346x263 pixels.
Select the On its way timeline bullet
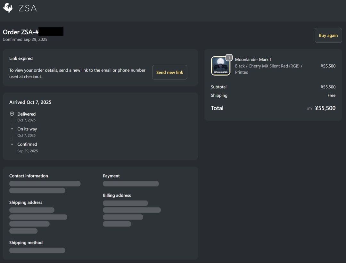[x=12, y=129]
